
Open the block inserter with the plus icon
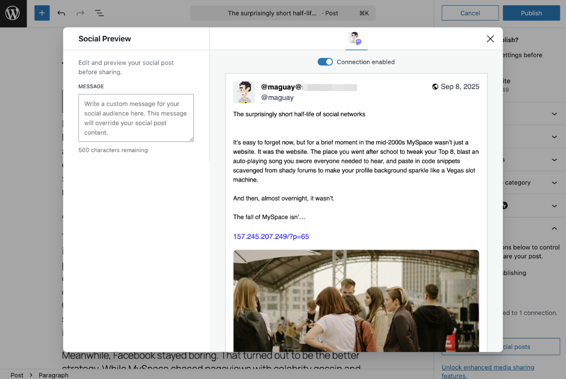point(42,13)
